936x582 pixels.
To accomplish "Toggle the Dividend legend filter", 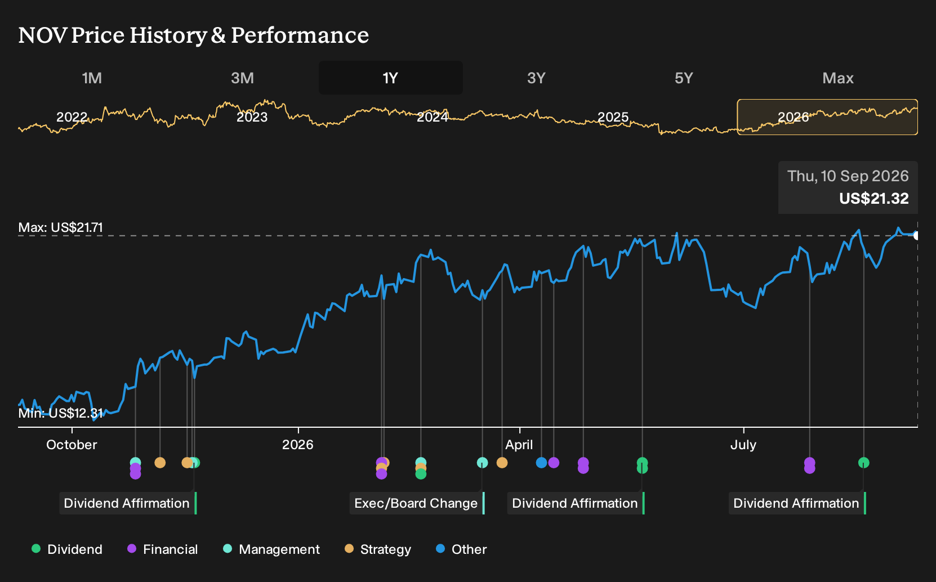I will (x=67, y=549).
